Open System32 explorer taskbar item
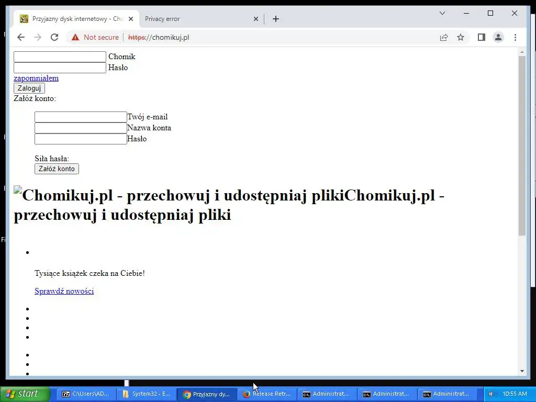The height and width of the screenshot is (402, 536). (147, 394)
